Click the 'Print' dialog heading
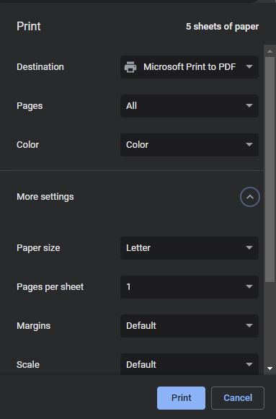 click(x=29, y=26)
